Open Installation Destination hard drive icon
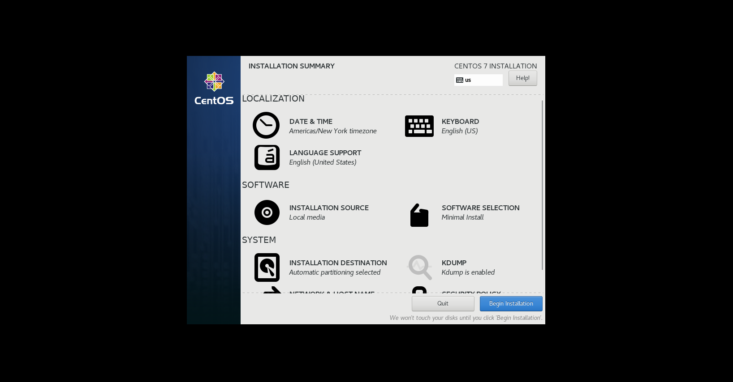 [267, 267]
